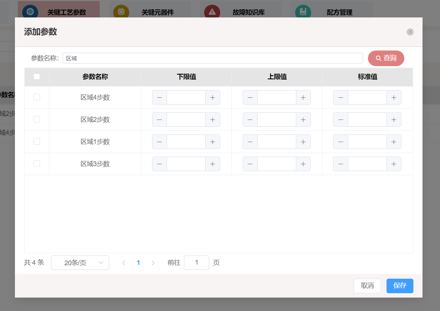This screenshot has height=311, width=440.
Task: Select the 区域2步数 name cell
Action: click(x=95, y=120)
